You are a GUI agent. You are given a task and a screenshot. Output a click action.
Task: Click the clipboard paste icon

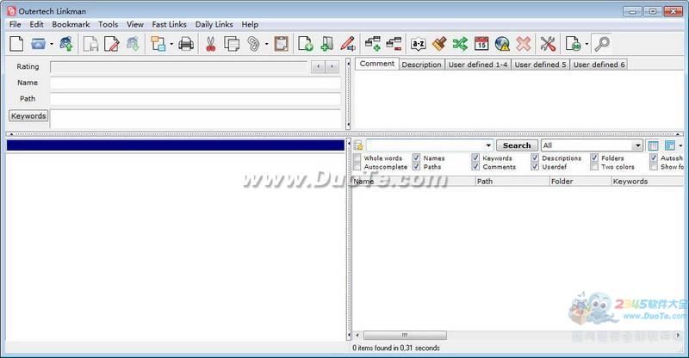coord(282,44)
